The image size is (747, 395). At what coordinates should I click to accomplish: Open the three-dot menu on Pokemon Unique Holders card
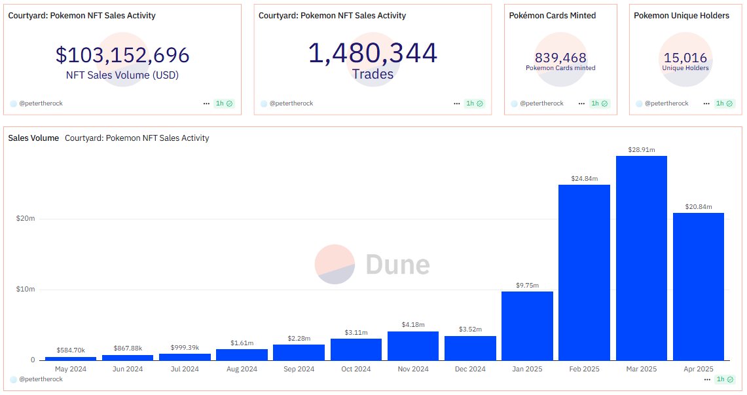click(x=706, y=103)
